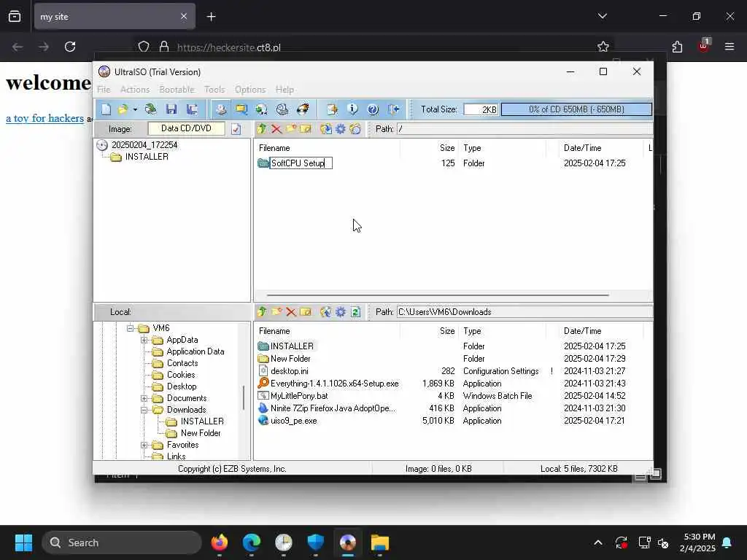Open the Tools menu
This screenshot has width=747, height=560.
[x=214, y=90]
